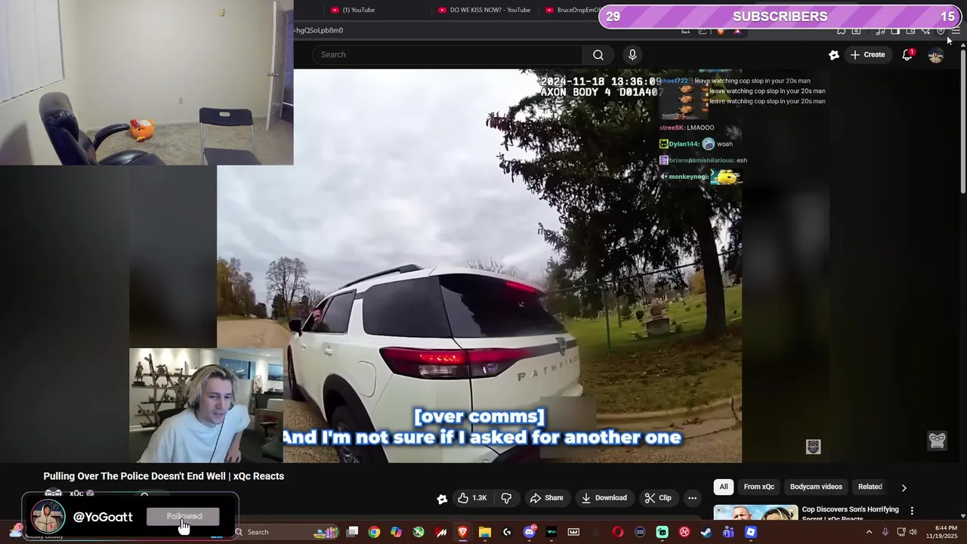Click the sparkle icon left of Like
The width and height of the screenshot is (967, 544).
pyautogui.click(x=442, y=498)
